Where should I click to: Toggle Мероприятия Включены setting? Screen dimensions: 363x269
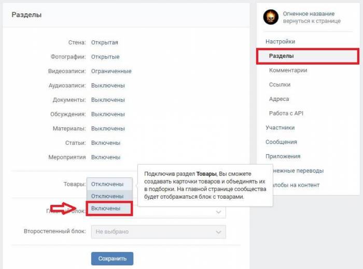pyautogui.click(x=106, y=157)
